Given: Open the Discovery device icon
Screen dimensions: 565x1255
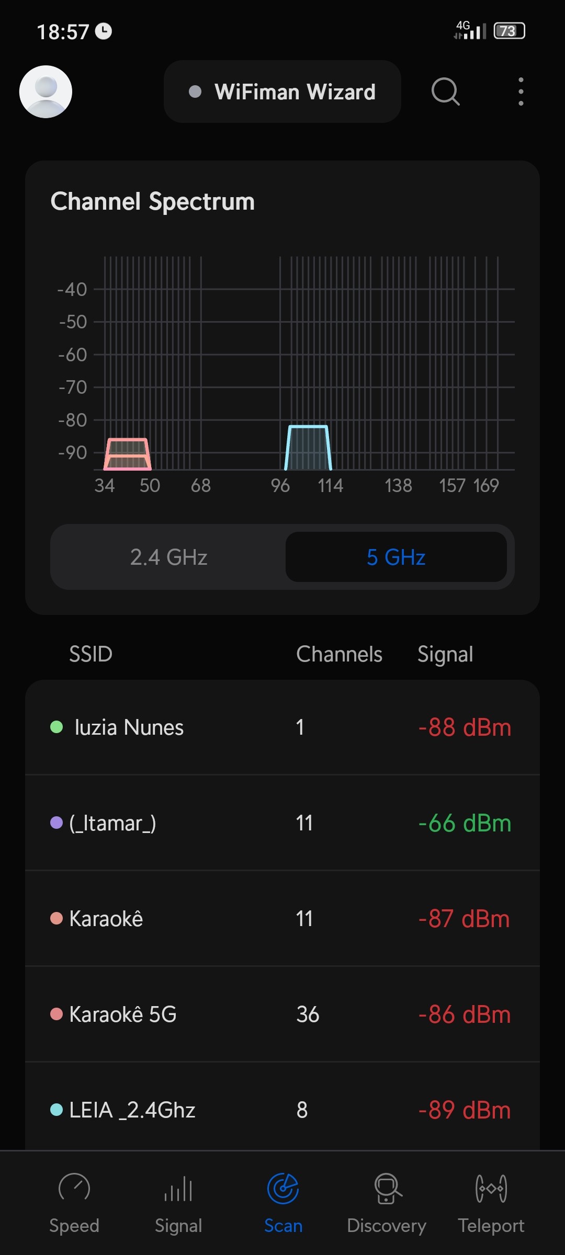Looking at the screenshot, I should [387, 1188].
